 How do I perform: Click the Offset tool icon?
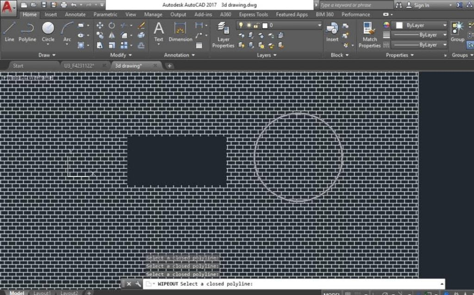point(141,45)
